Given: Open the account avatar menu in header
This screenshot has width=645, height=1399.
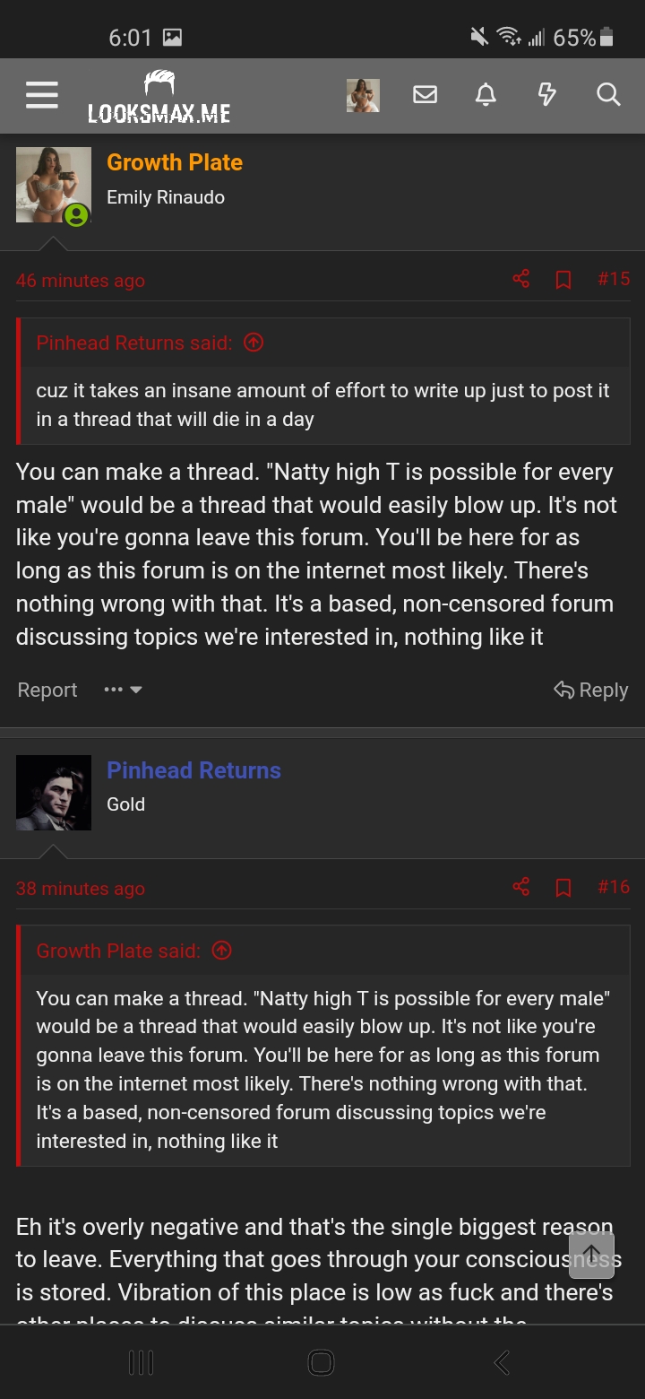Looking at the screenshot, I should pyautogui.click(x=363, y=95).
